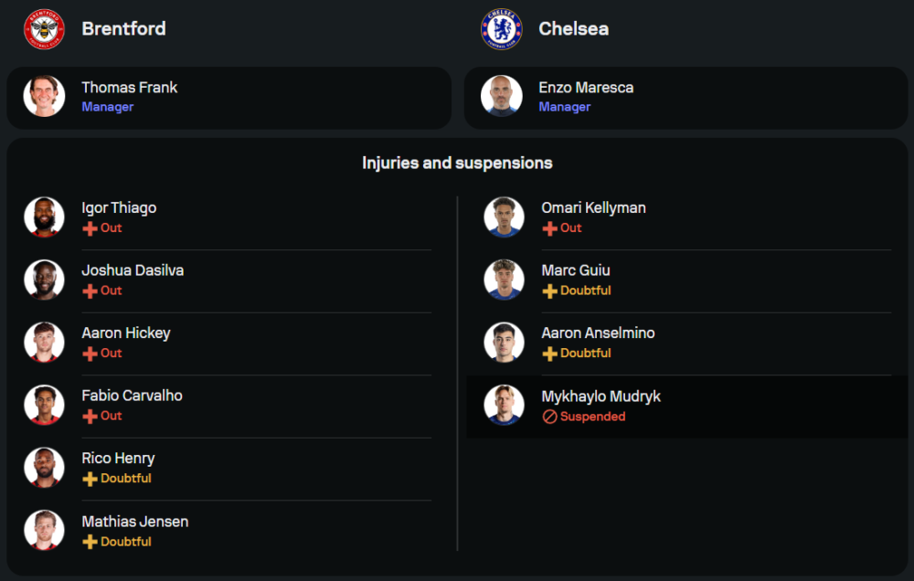Click the Chelsea club crest
The height and width of the screenshot is (581, 914).
[501, 29]
